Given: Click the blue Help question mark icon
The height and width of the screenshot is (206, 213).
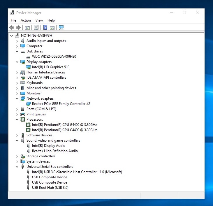Looking at the screenshot, I should (45, 27).
